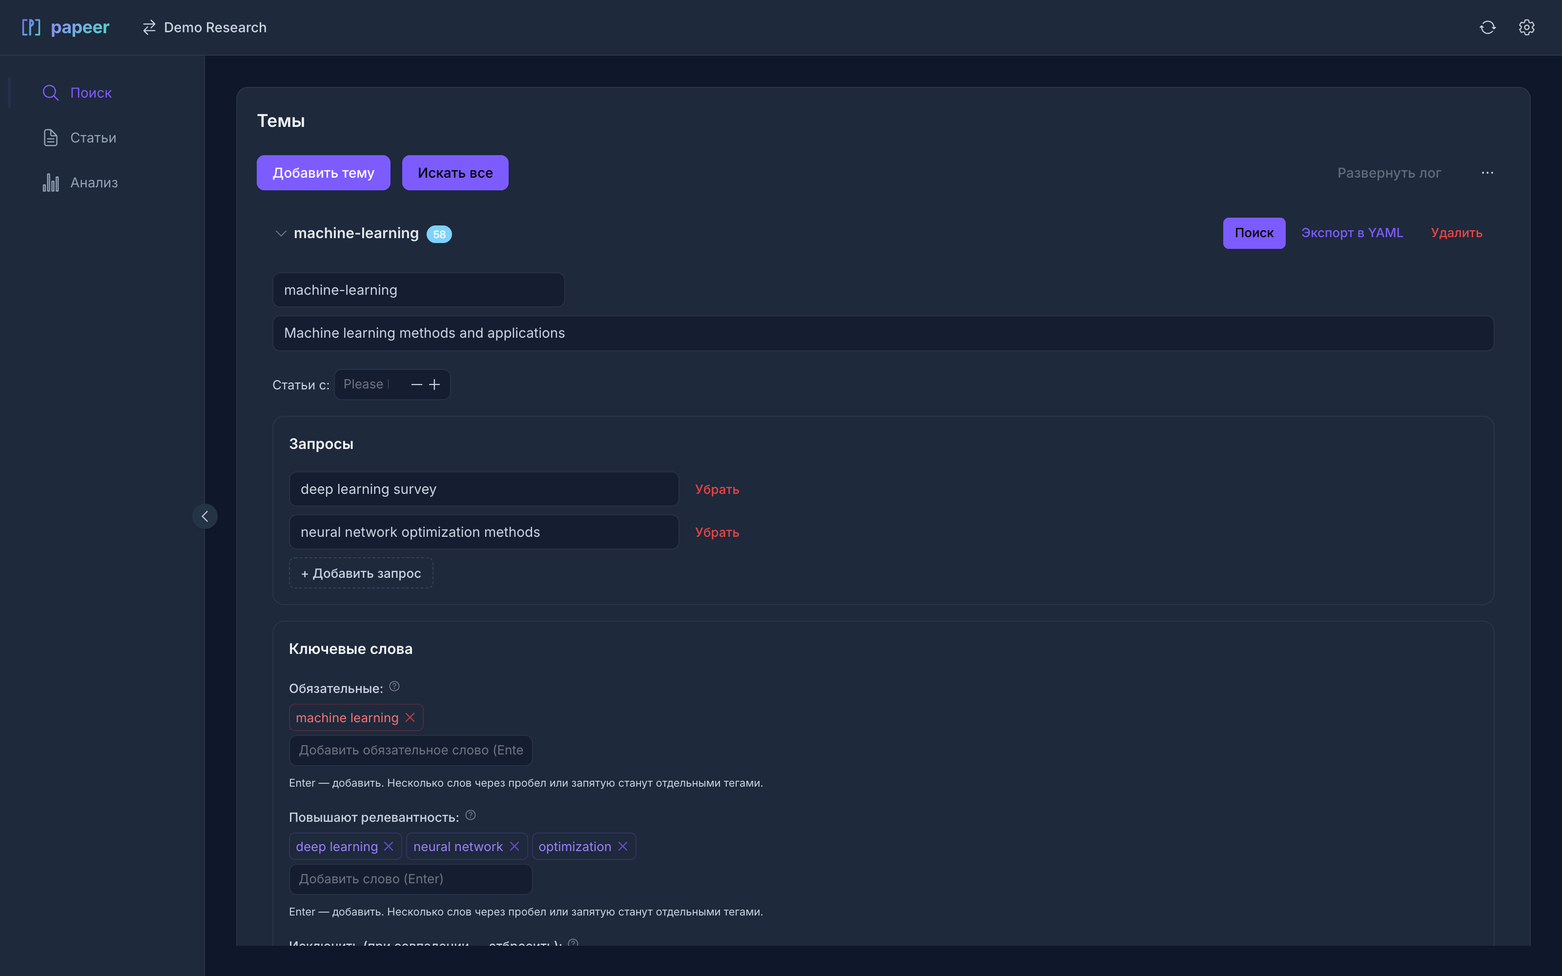Delete the topic with Удалить
The width and height of the screenshot is (1562, 976).
pyautogui.click(x=1457, y=233)
